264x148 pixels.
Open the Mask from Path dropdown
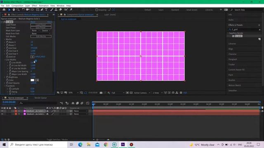(41, 34)
